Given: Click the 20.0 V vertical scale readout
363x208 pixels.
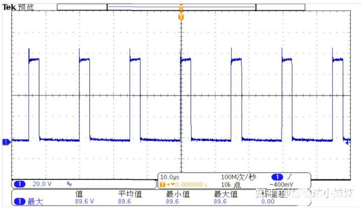Looking at the screenshot, I should tap(42, 184).
